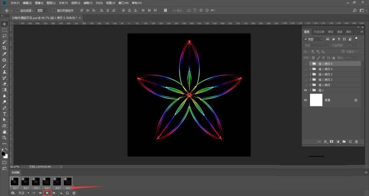The height and width of the screenshot is (196, 369).
Task: Show the 组 1 拷贝 3 group
Action: 305,74
